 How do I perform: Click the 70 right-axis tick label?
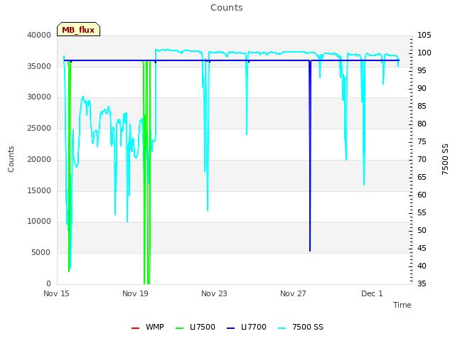(x=422, y=159)
